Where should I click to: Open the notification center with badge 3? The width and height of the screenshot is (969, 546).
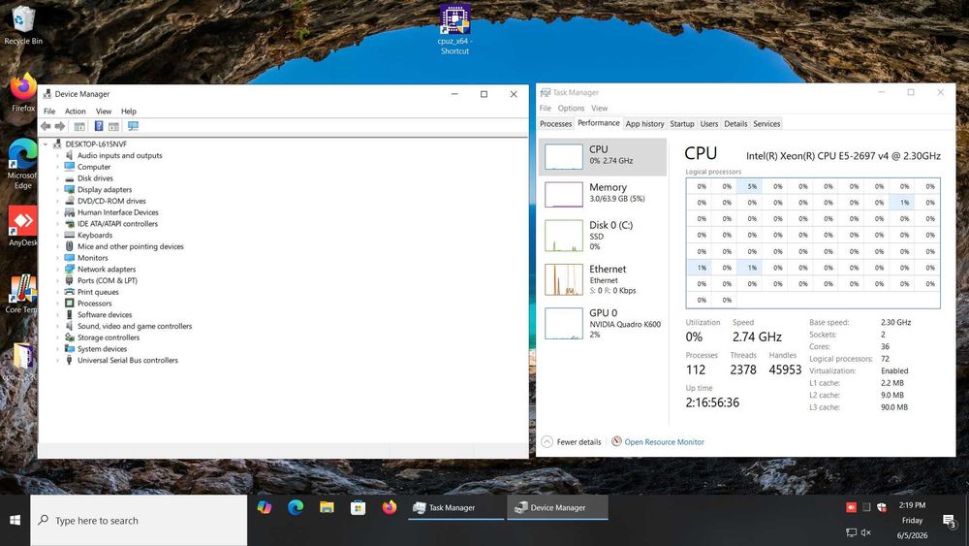[x=949, y=521]
